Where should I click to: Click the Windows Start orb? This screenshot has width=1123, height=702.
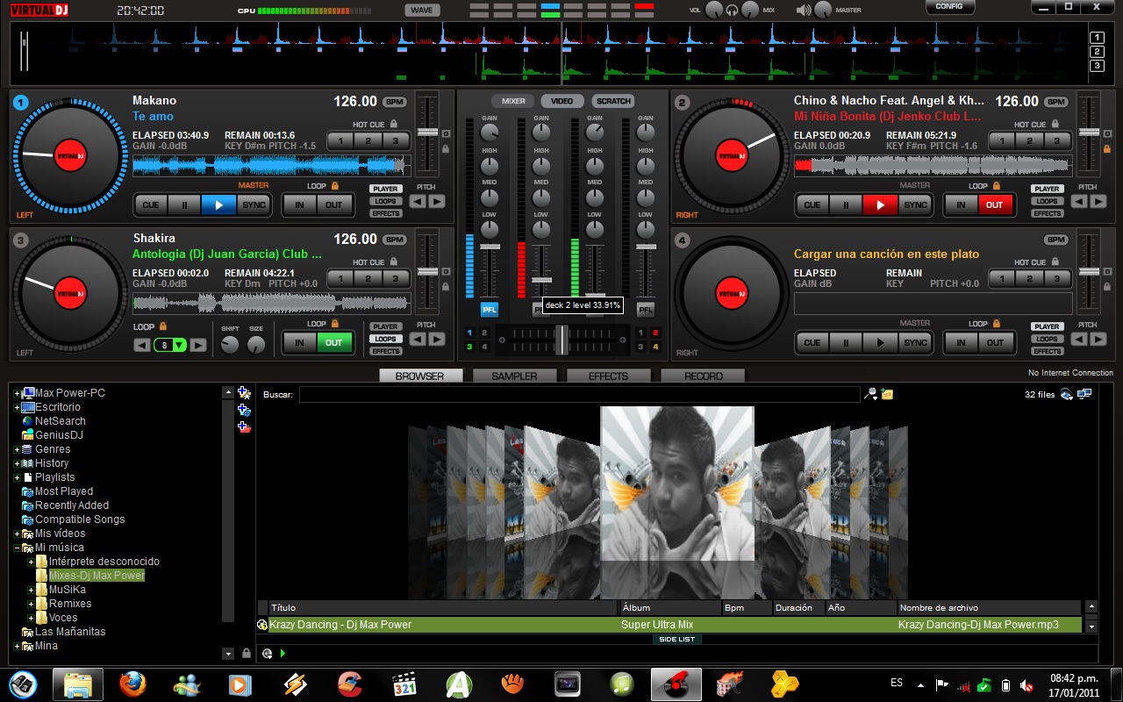[24, 684]
